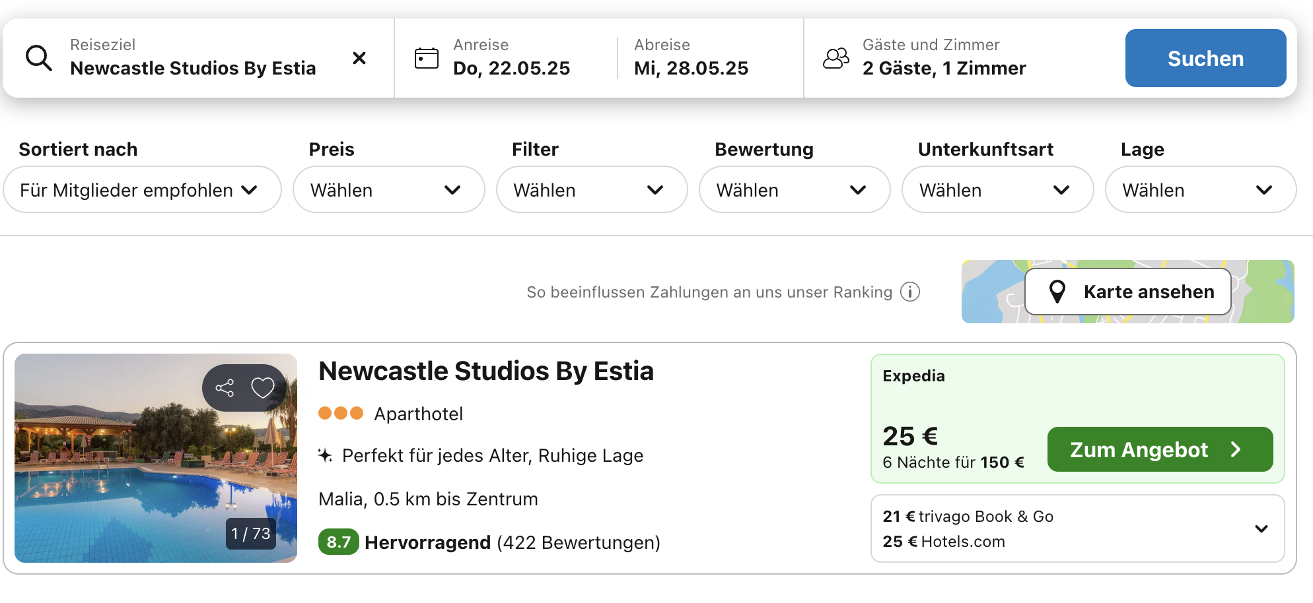Favorite the hotel with the heart icon
The image size is (1313, 603).
(x=263, y=388)
